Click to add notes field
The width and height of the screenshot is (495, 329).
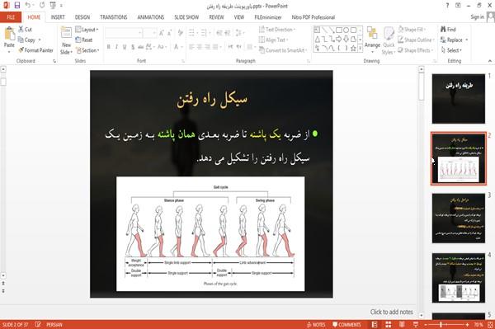pyautogui.click(x=391, y=312)
